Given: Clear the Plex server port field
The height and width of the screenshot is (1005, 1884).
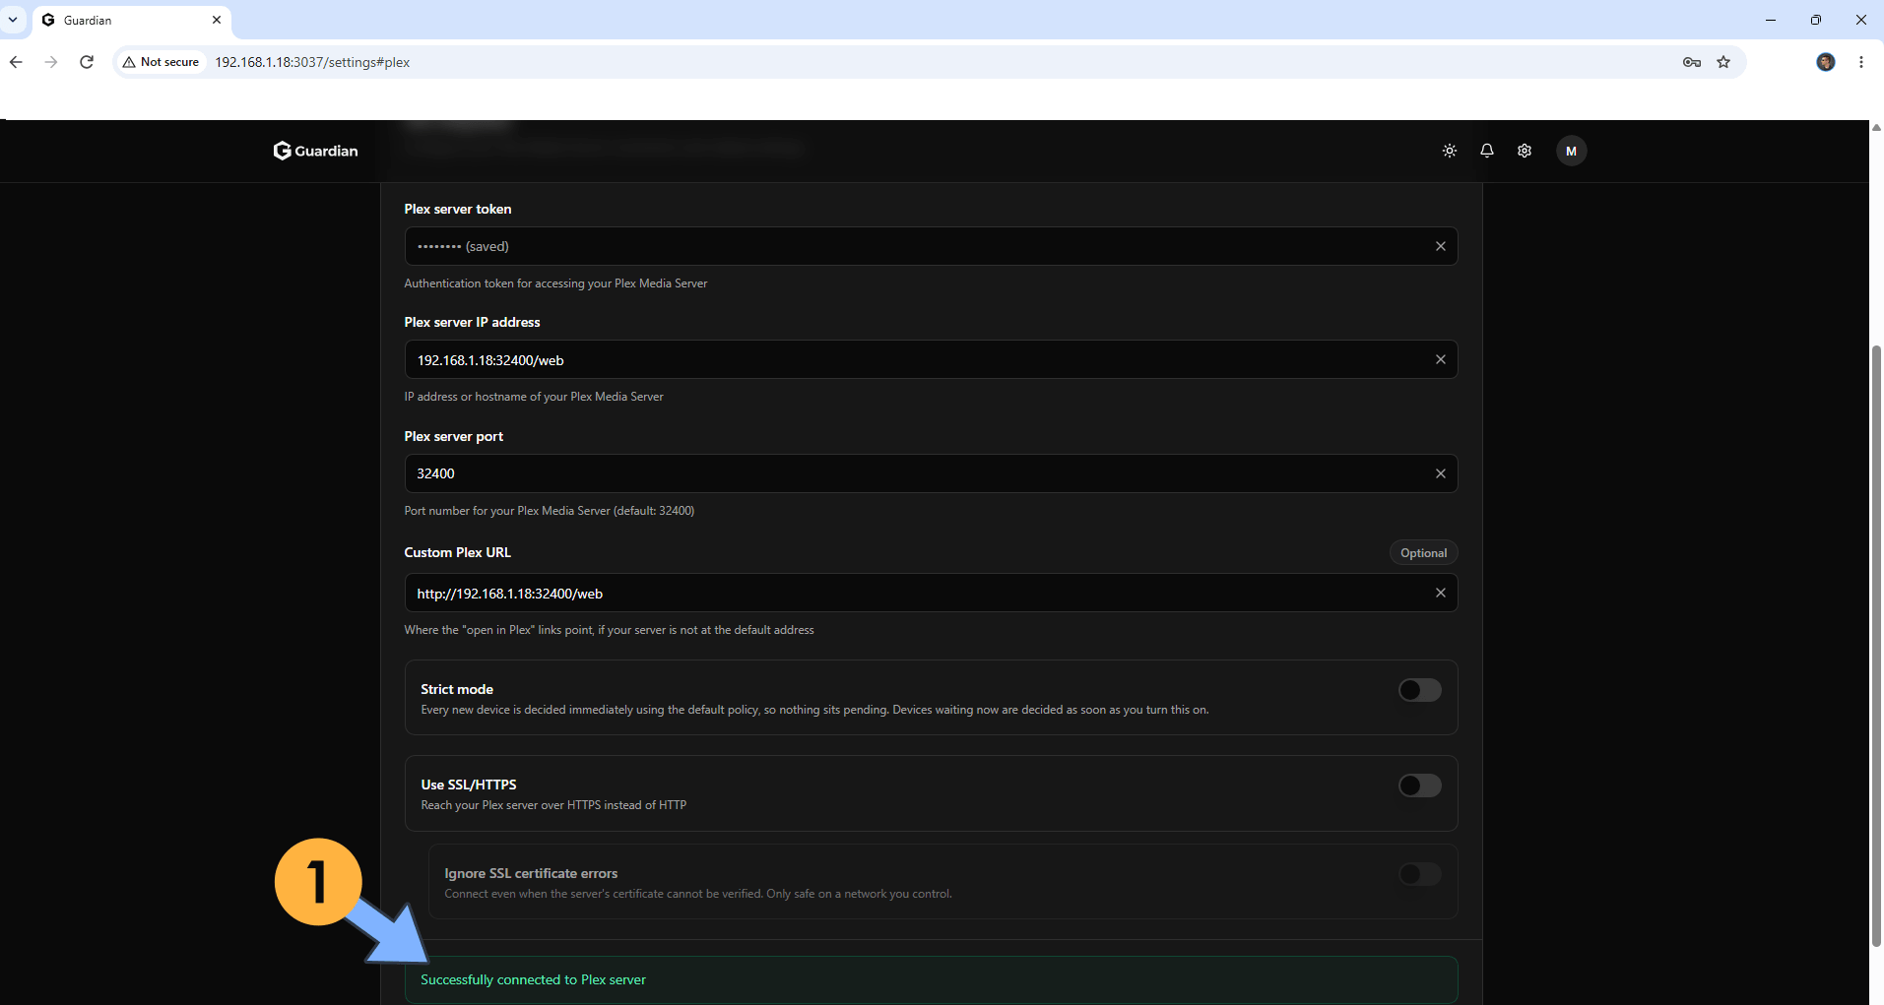Looking at the screenshot, I should tap(1440, 473).
